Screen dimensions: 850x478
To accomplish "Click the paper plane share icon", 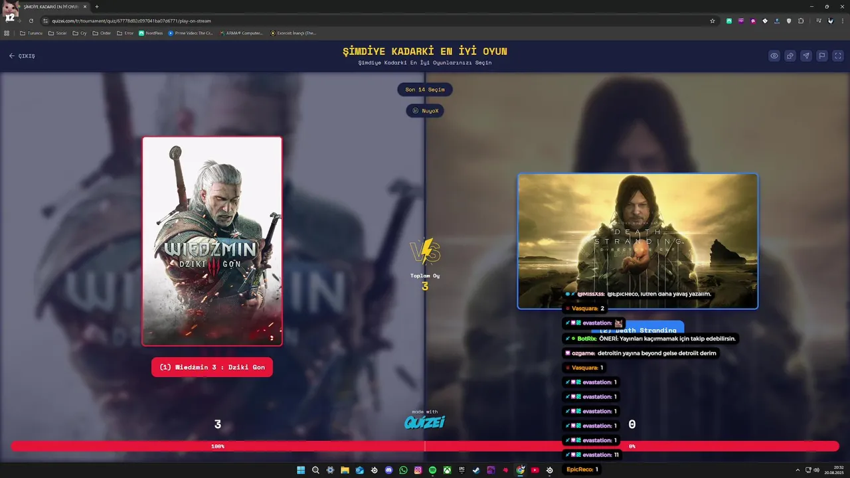I will (x=806, y=56).
